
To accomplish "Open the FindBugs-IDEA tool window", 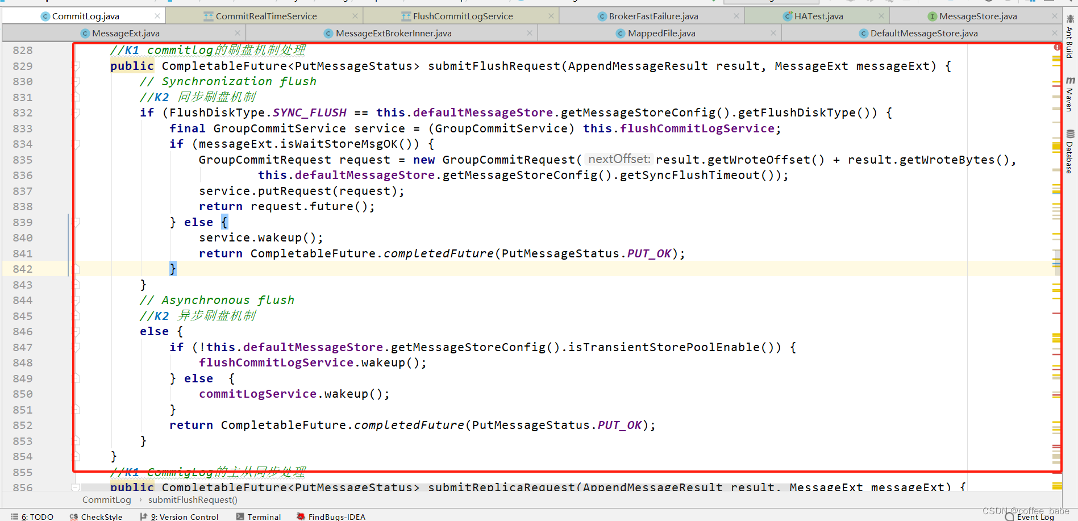I will pyautogui.click(x=331, y=516).
